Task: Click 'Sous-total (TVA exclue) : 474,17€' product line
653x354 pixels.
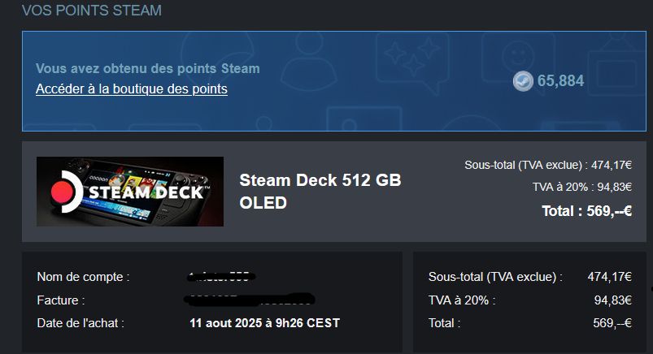Action: click(548, 165)
